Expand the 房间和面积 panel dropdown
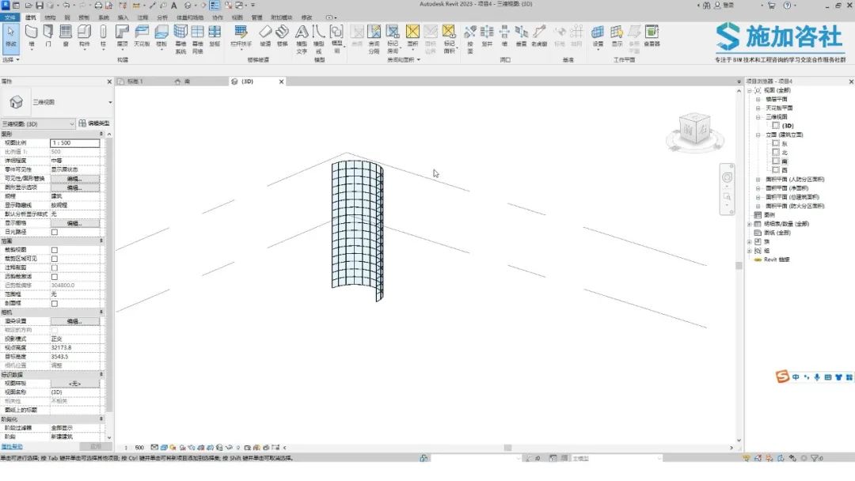 pyautogui.click(x=404, y=60)
